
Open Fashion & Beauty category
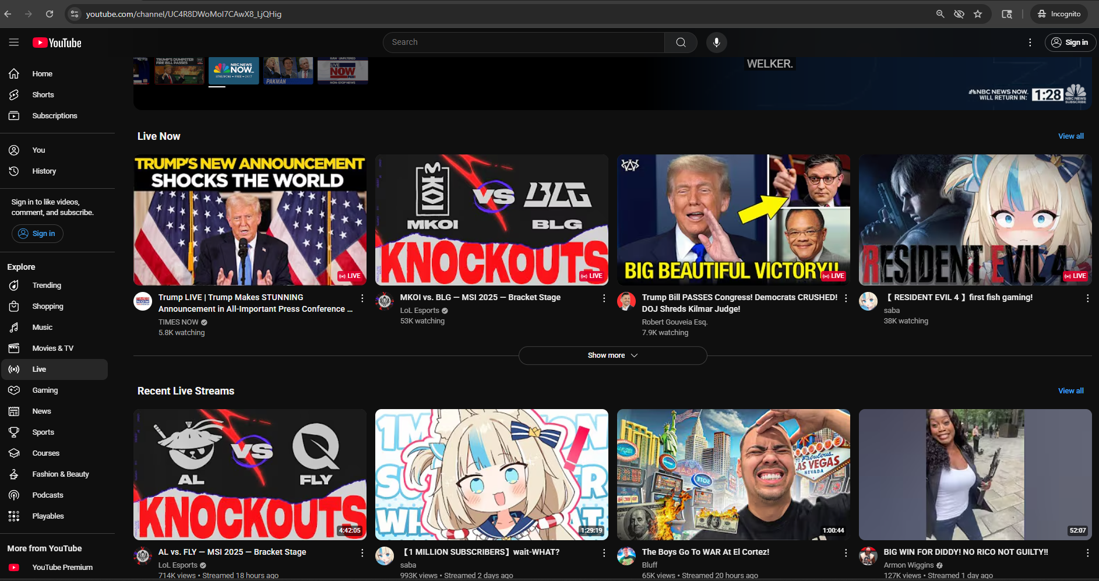pyautogui.click(x=54, y=474)
